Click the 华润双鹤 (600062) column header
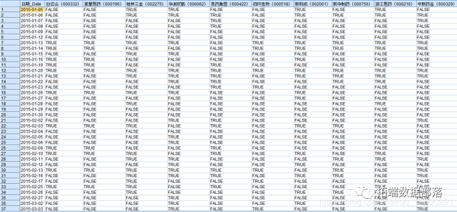 tap(188, 4)
